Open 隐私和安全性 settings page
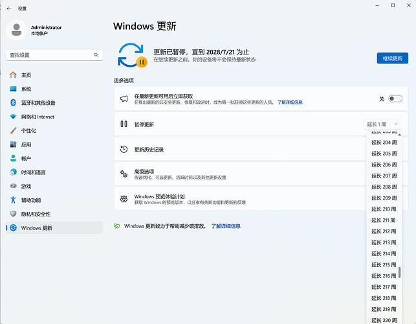This screenshot has width=416, height=324. [x=54, y=214]
